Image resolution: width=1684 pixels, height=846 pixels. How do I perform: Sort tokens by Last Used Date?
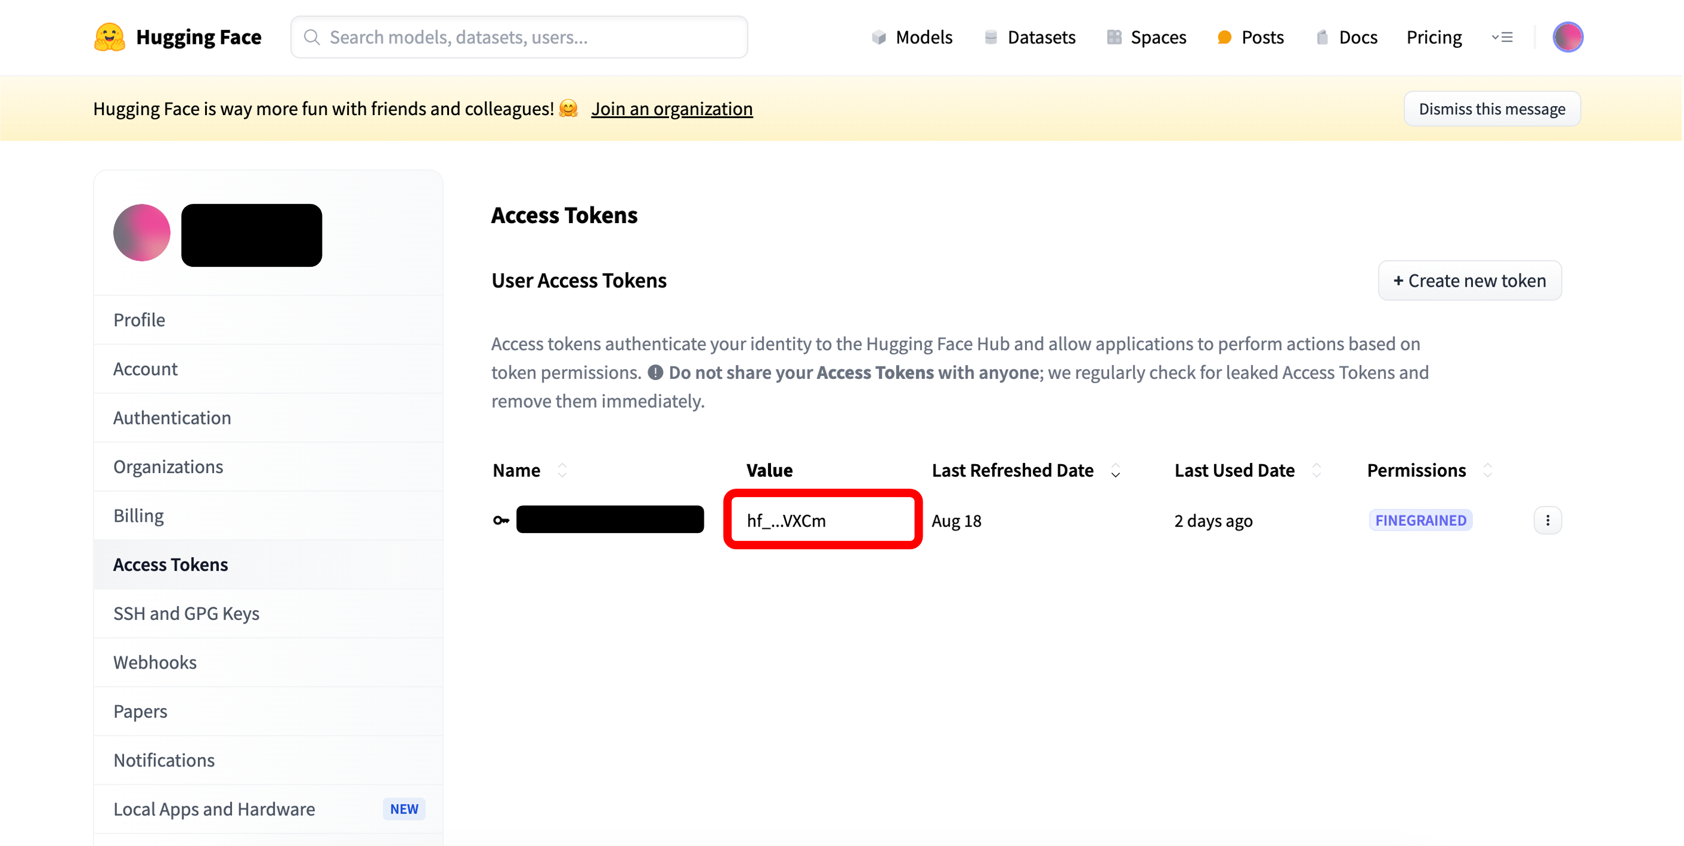(x=1317, y=470)
